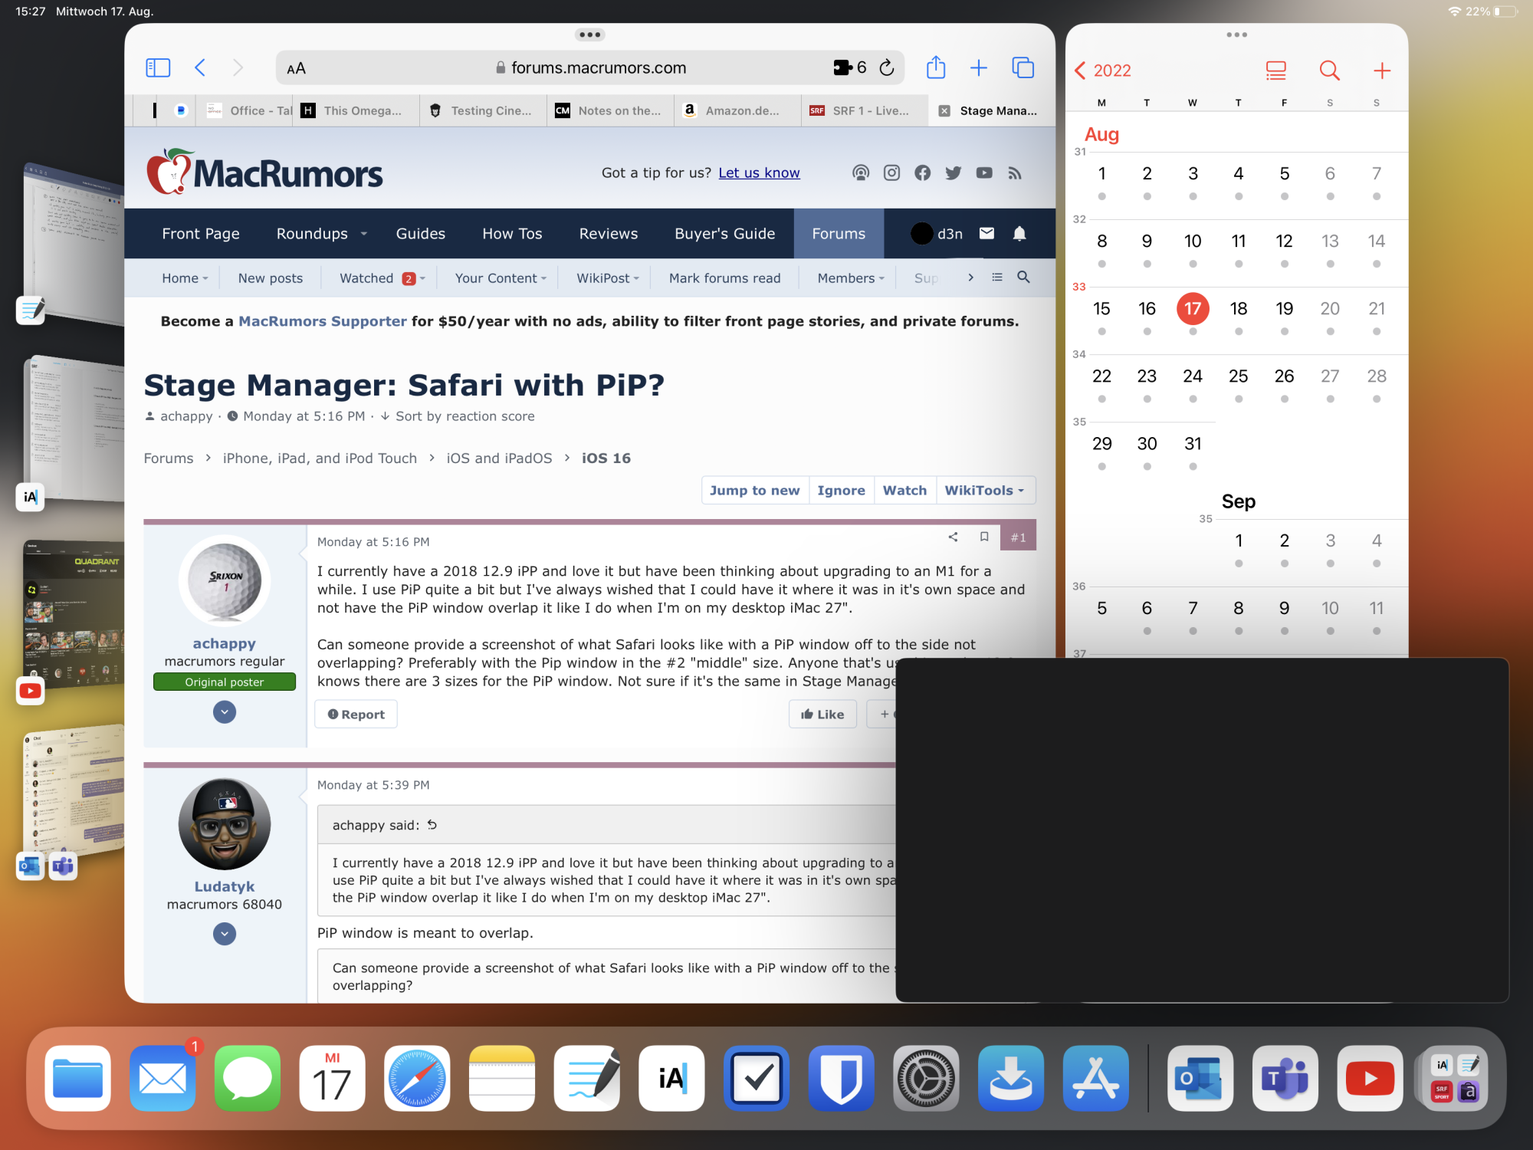Bookmark post #1
The image size is (1533, 1150).
984,537
